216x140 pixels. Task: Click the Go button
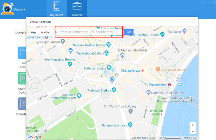pos(128,32)
